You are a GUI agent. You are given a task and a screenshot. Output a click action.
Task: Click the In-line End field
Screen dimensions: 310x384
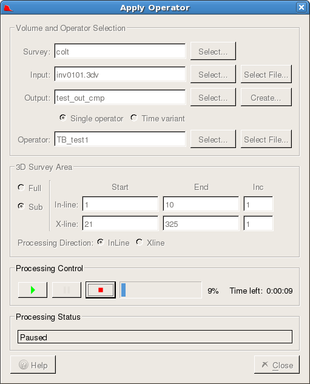pyautogui.click(x=201, y=204)
